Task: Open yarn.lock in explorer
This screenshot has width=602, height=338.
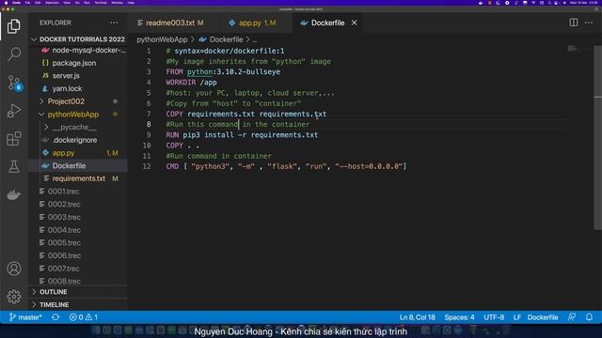Action: pyautogui.click(x=78, y=88)
